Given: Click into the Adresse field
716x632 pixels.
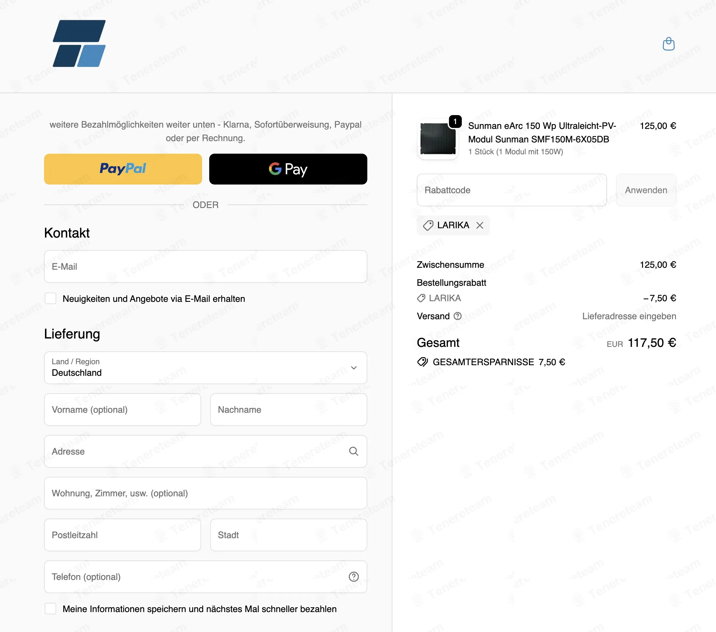Looking at the screenshot, I should (x=206, y=451).
